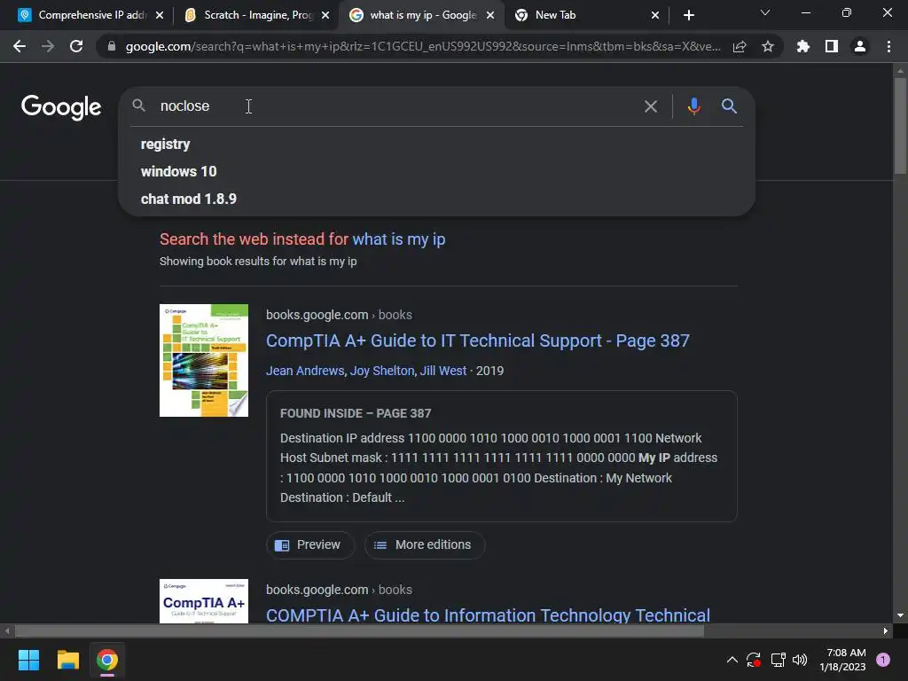Switch to the Comprehensive IP address tab
The height and width of the screenshot is (681, 908).
(91, 15)
